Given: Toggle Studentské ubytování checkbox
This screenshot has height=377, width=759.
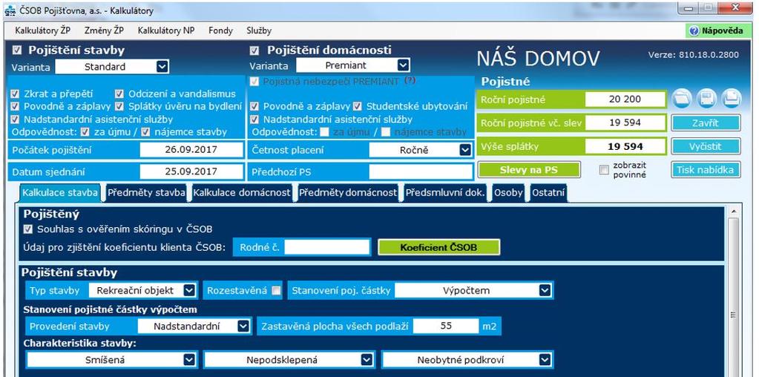Looking at the screenshot, I should click(x=358, y=106).
